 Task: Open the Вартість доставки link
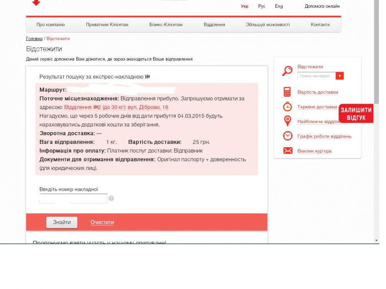pyautogui.click(x=318, y=92)
